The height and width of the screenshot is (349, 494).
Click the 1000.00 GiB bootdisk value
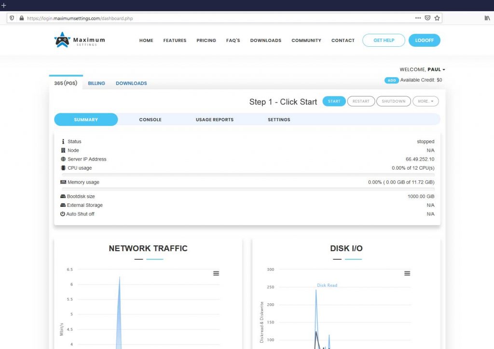pyautogui.click(x=421, y=196)
